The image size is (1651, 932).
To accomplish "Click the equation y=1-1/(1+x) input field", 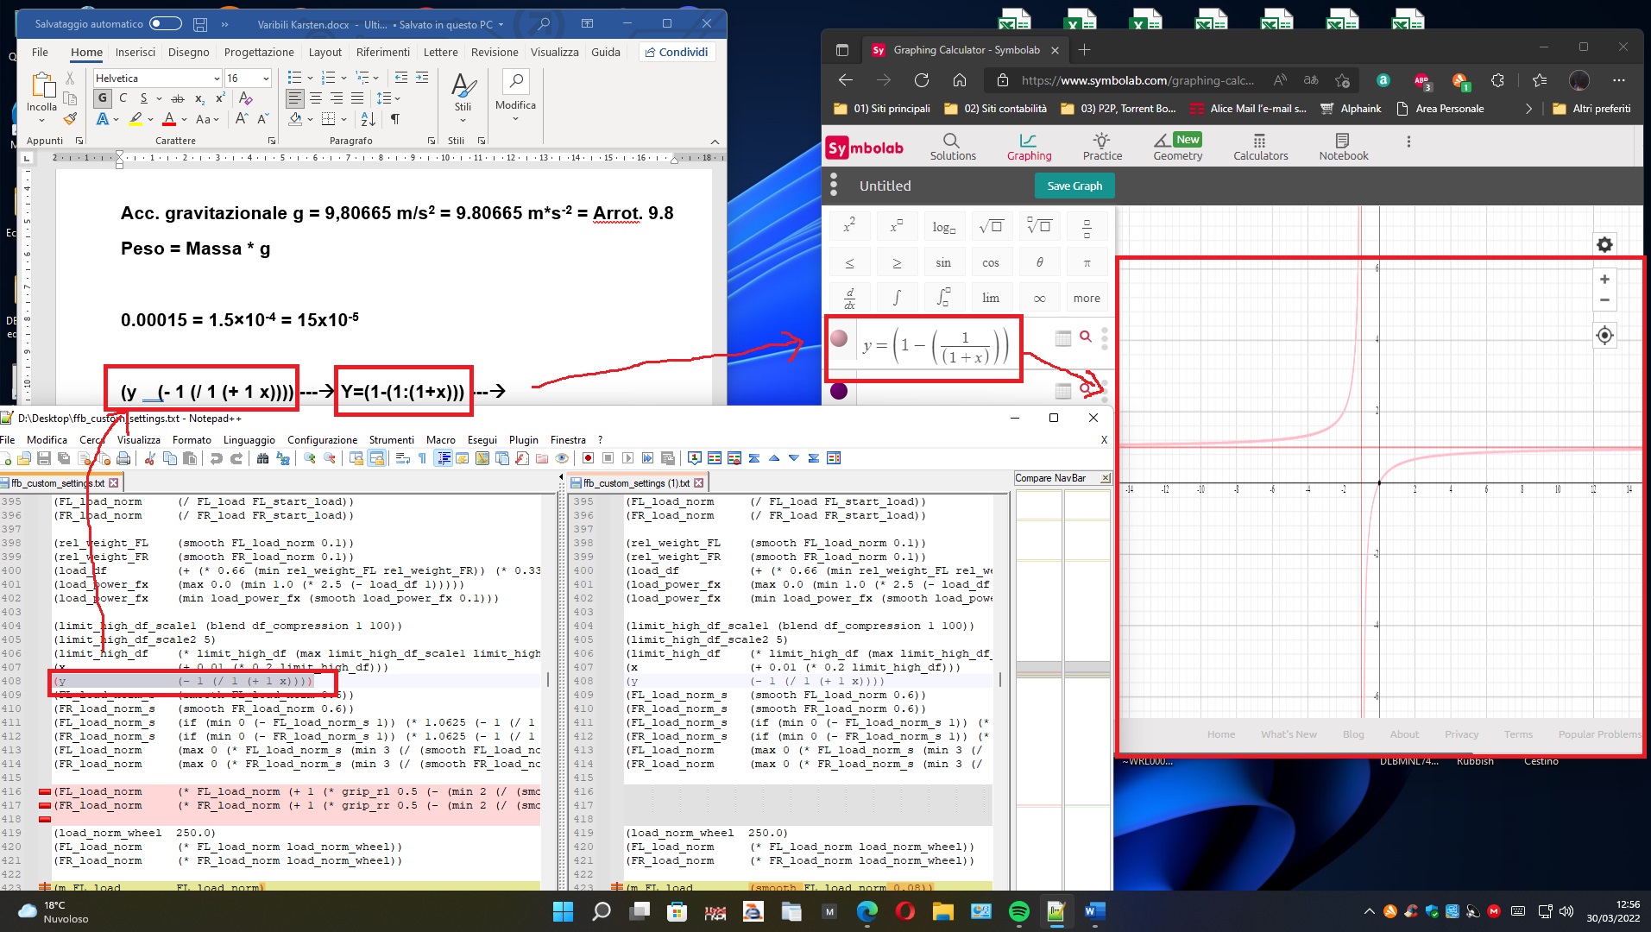I will tap(936, 346).
